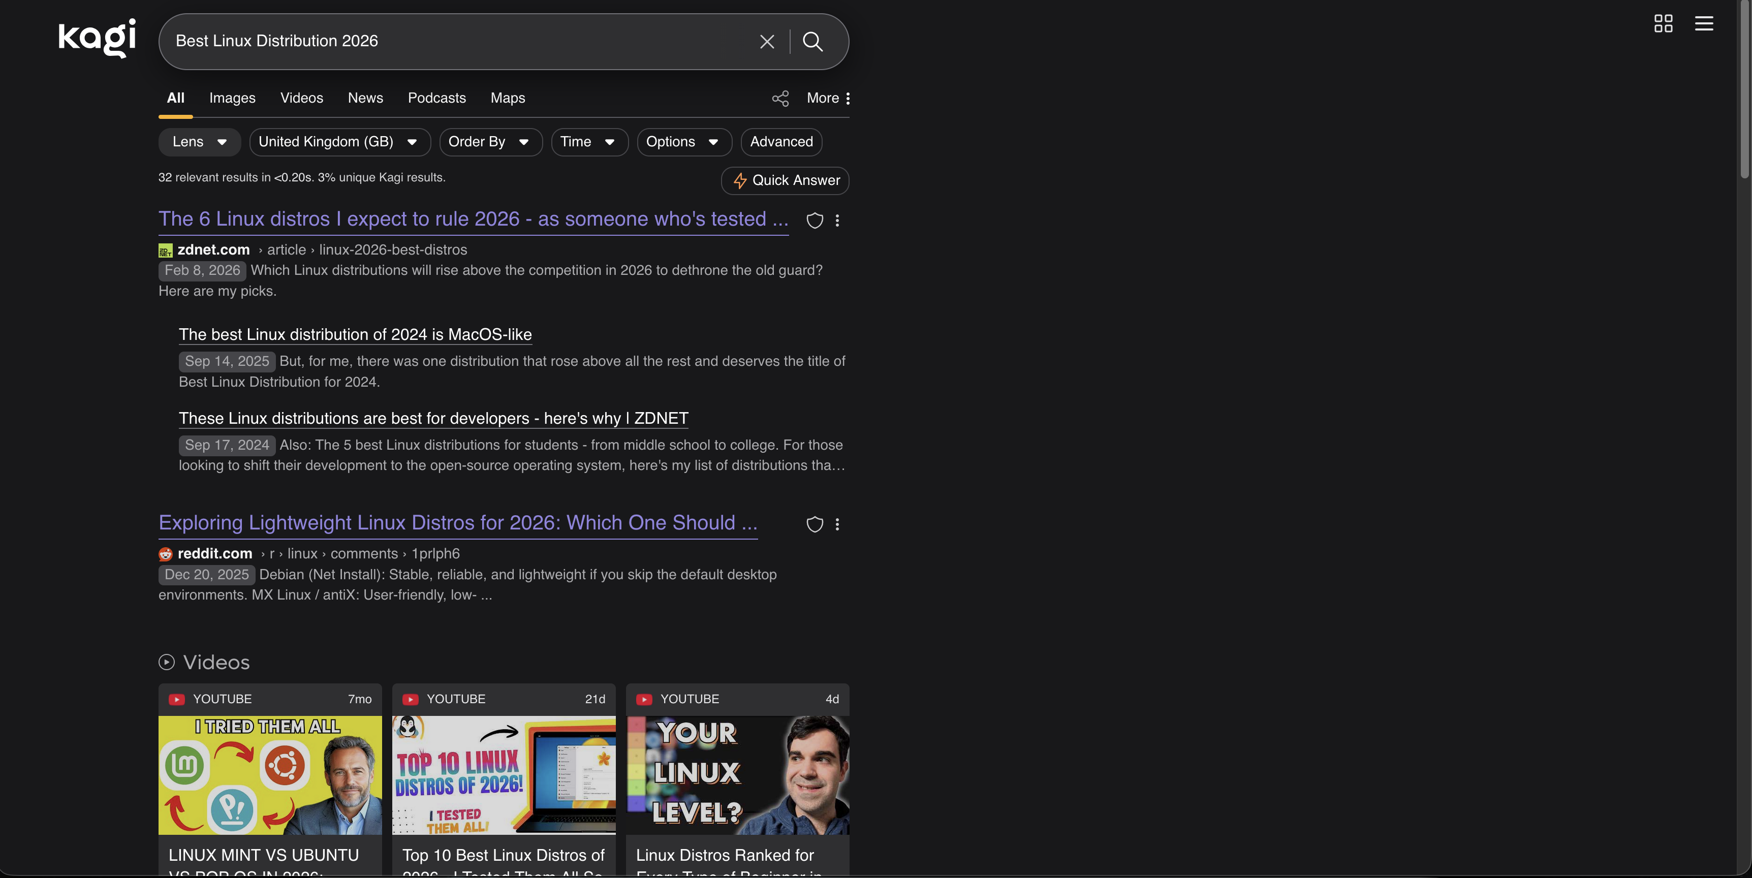Open the zdnet article about 6 Linux distros

[473, 219]
